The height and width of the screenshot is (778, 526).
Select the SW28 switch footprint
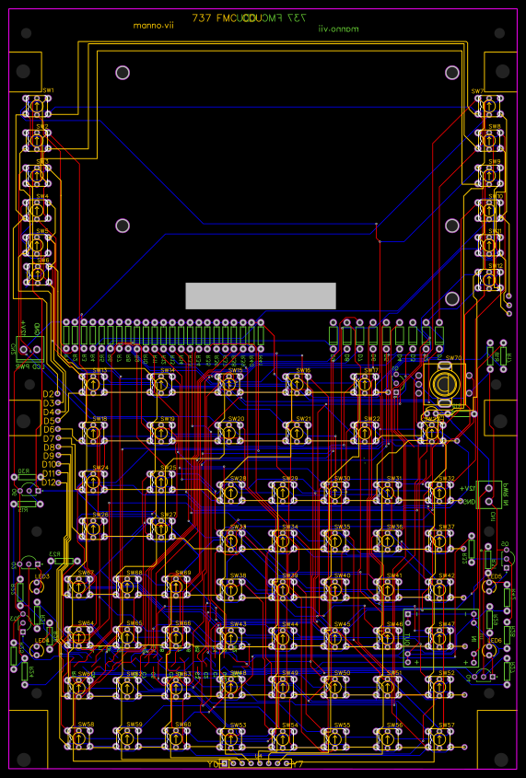point(230,492)
